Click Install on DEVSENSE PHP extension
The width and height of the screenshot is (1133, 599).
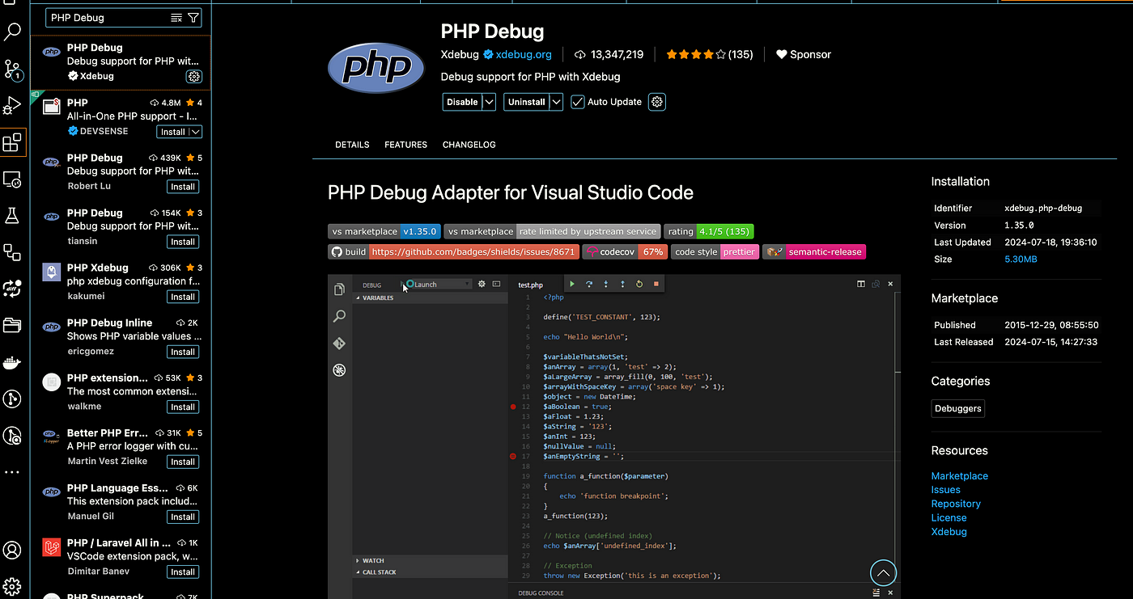pos(173,132)
